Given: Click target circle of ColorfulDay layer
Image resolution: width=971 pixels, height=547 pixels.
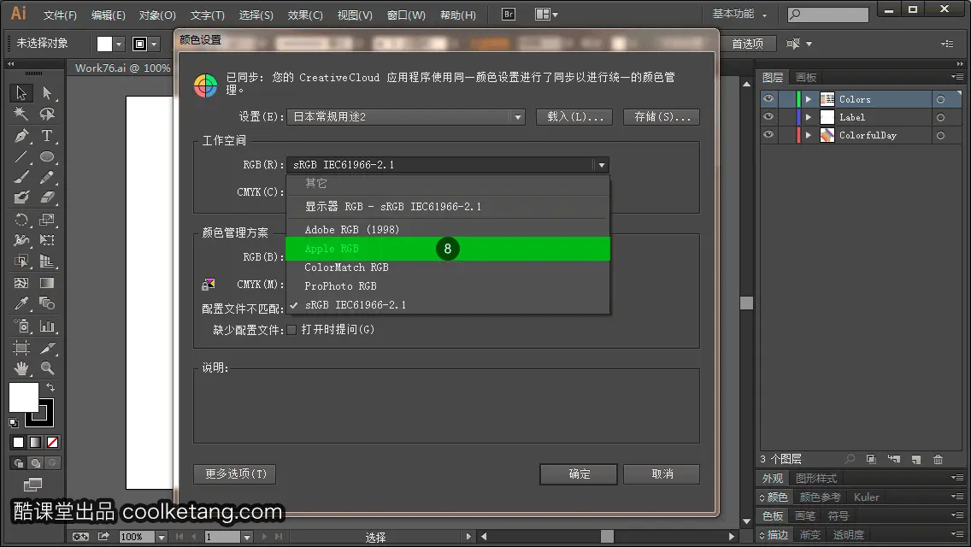Looking at the screenshot, I should 940,135.
